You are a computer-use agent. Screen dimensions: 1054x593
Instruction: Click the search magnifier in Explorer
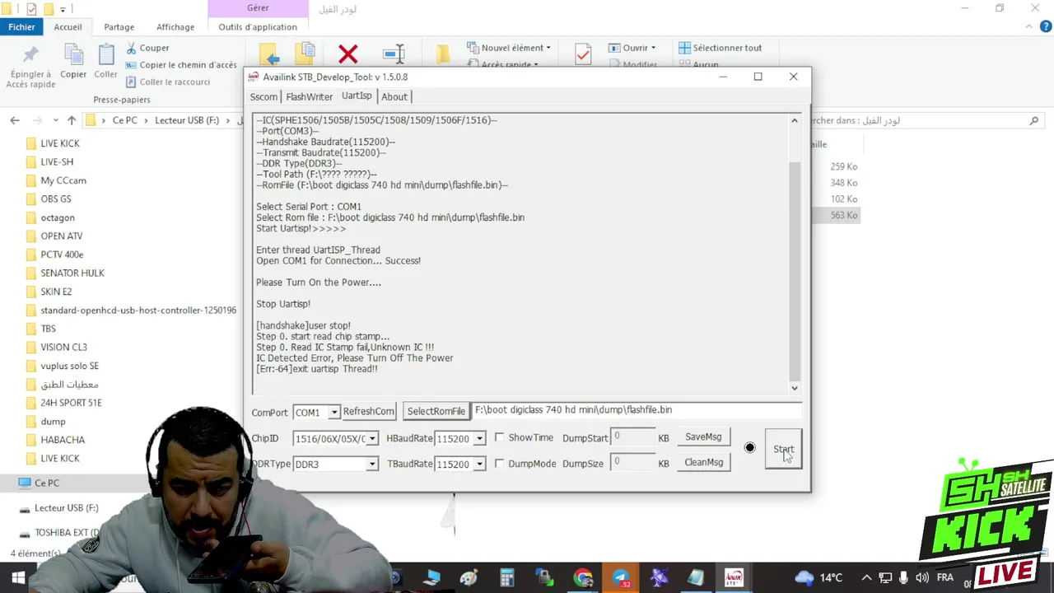1034,120
